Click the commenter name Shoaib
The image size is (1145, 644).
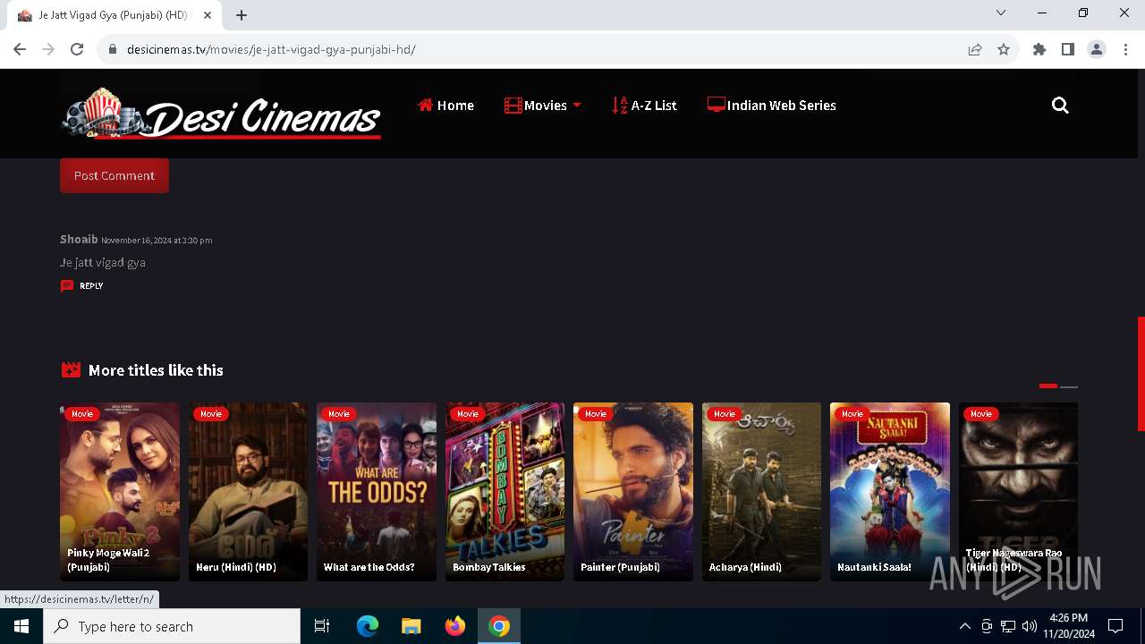tap(79, 239)
